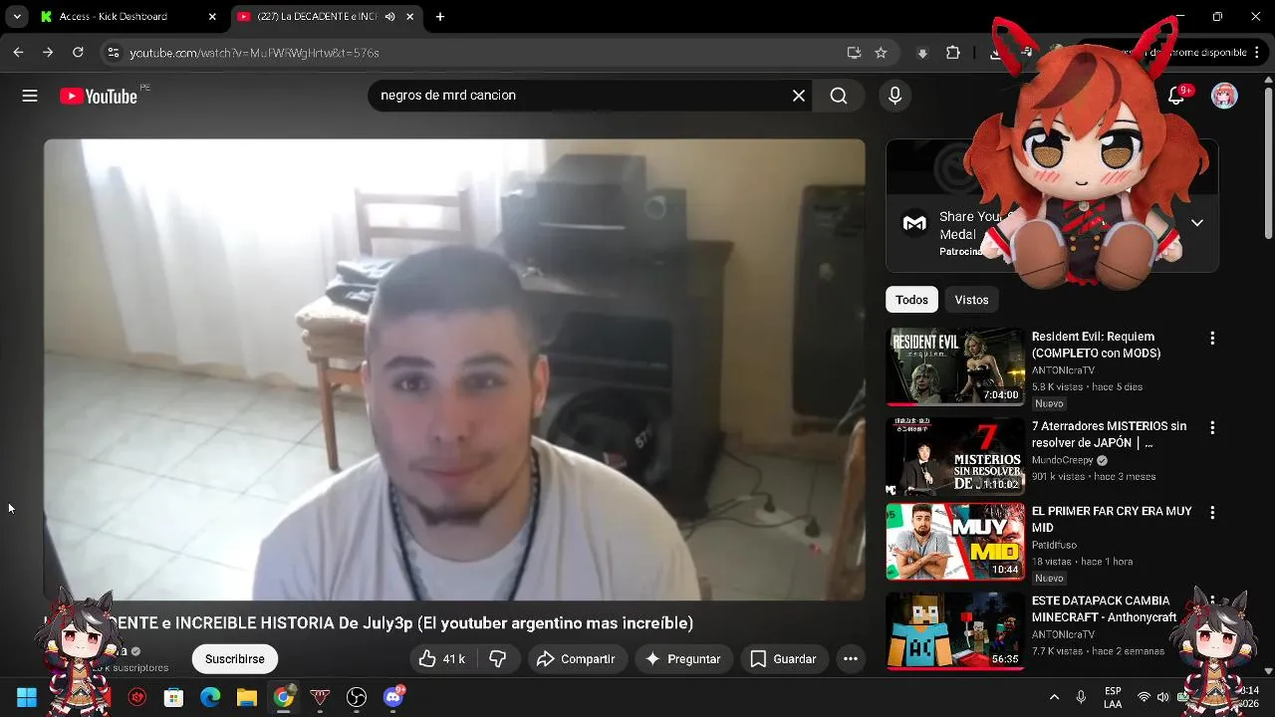The width and height of the screenshot is (1275, 717).
Task: Open the YouTube account avatar menu
Action: [1224, 96]
